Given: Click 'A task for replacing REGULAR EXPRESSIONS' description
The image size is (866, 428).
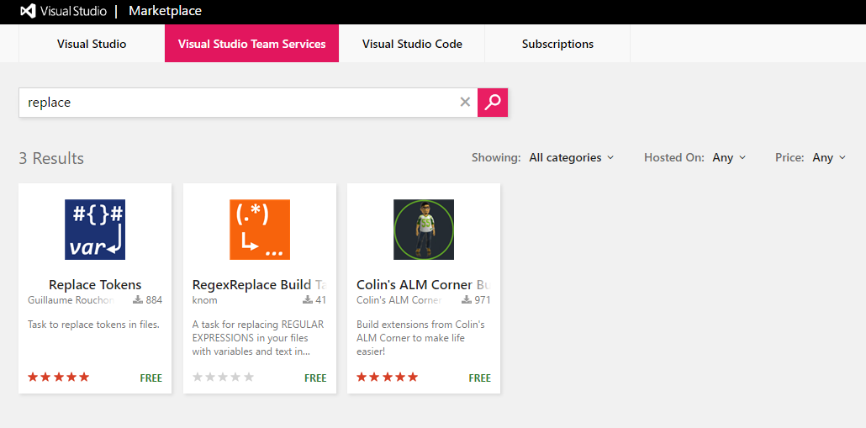Looking at the screenshot, I should point(258,337).
